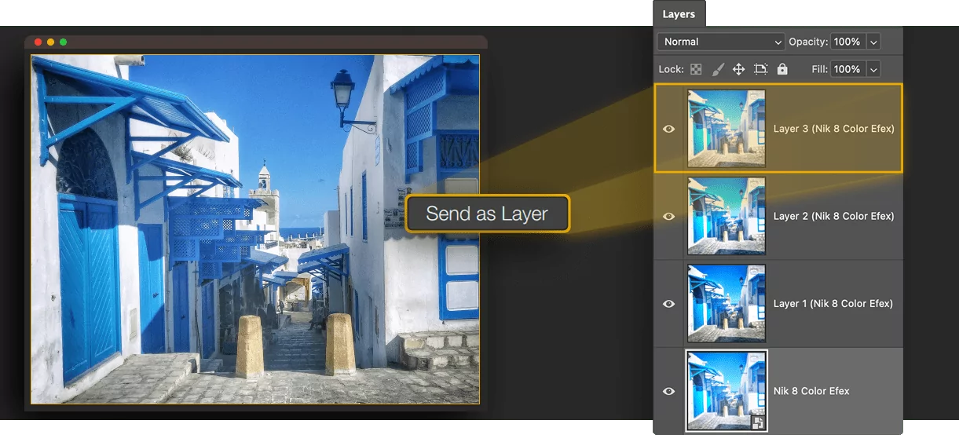Click the lock position move icon

pyautogui.click(x=738, y=69)
